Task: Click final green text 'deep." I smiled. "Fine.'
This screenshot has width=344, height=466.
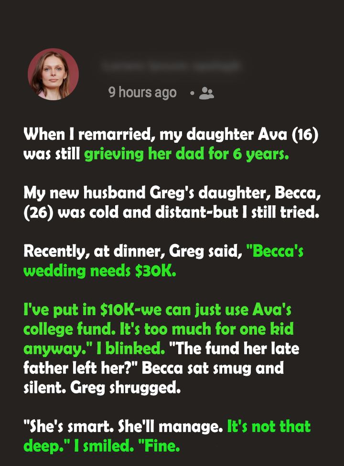Action: click(102, 446)
